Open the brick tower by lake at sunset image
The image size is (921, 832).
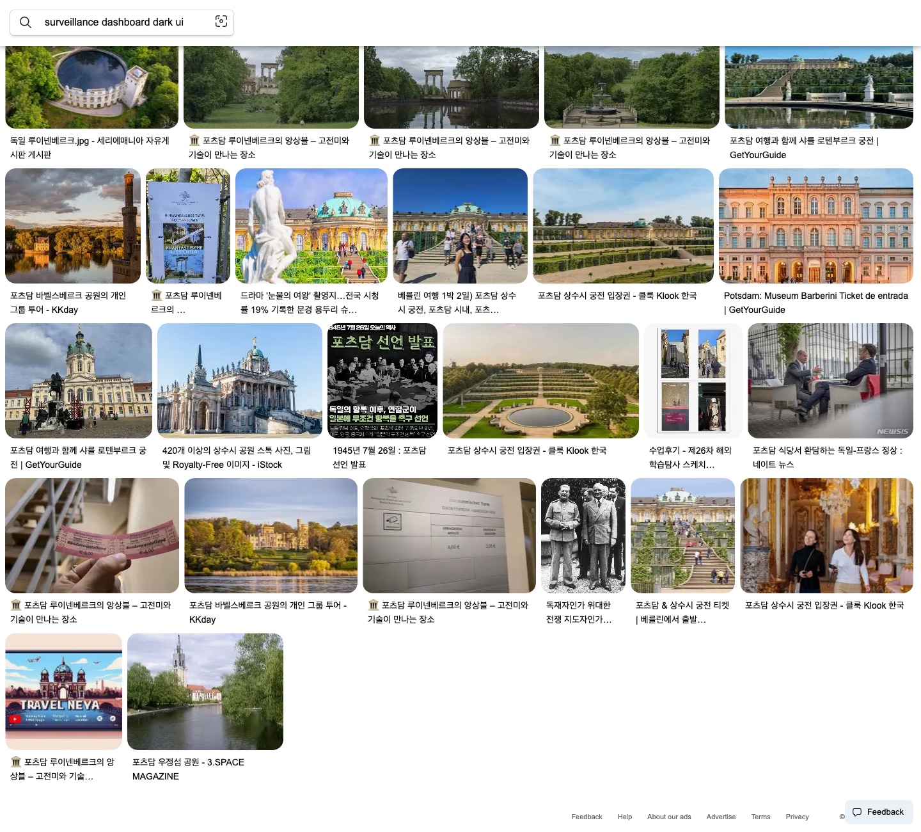click(73, 226)
